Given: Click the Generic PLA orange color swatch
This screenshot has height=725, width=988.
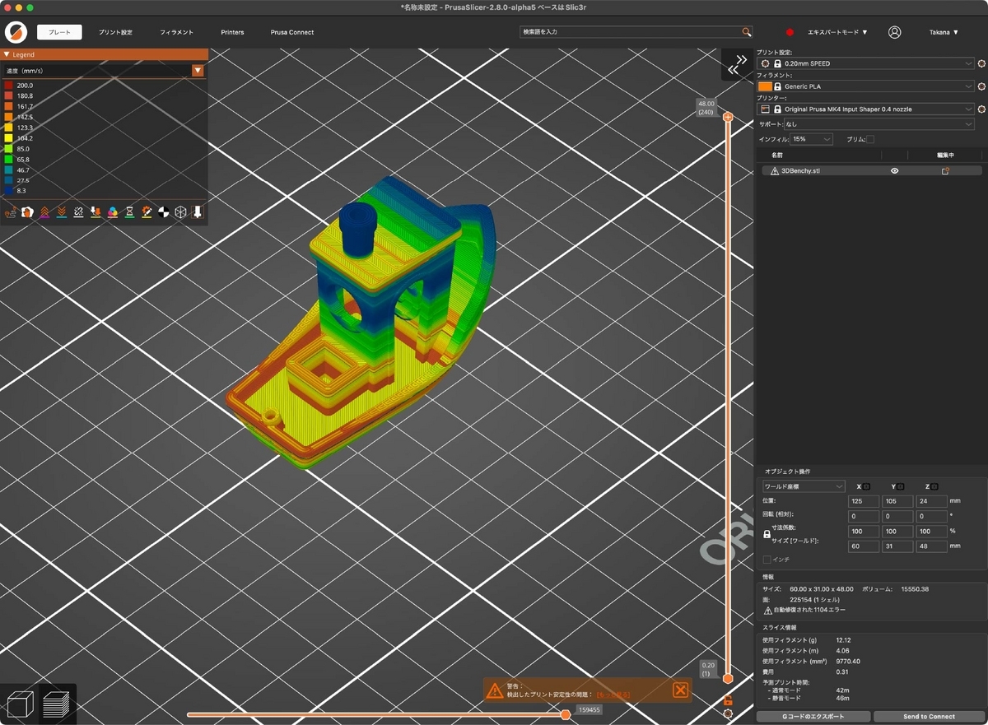Looking at the screenshot, I should click(765, 86).
